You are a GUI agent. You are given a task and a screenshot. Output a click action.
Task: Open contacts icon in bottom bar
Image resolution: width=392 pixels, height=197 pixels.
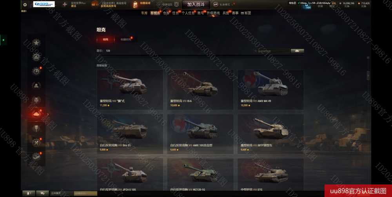(x=29, y=193)
